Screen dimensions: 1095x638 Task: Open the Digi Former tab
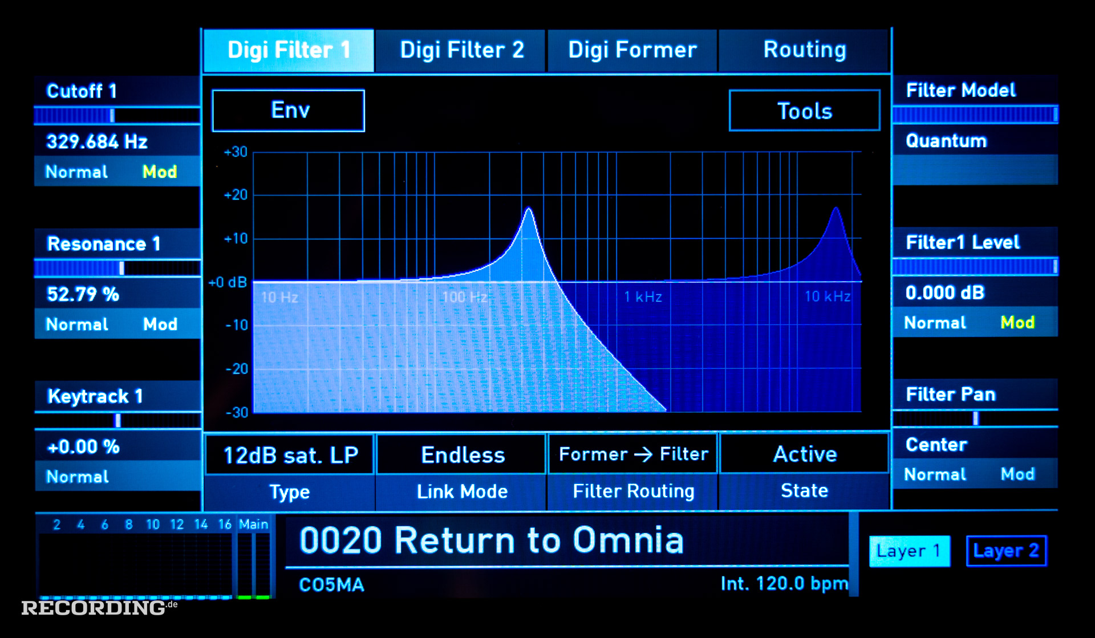[x=632, y=51]
